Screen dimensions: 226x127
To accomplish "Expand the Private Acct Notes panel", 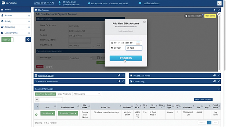I will 219,75.
